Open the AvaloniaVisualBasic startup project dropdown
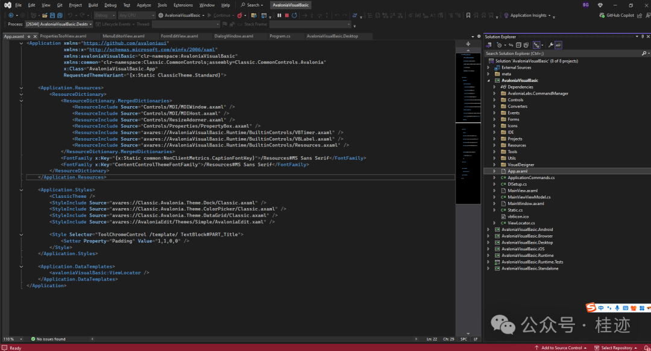The image size is (651, 351). 182,15
